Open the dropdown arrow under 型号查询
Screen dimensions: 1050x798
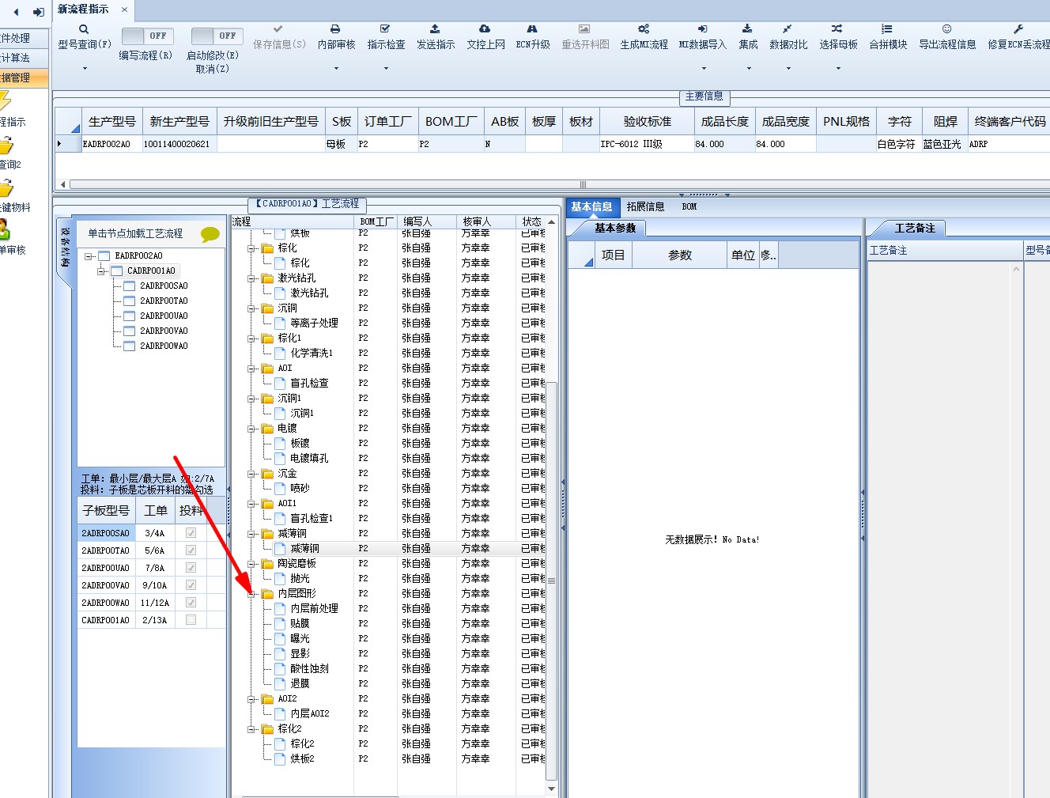click(85, 68)
